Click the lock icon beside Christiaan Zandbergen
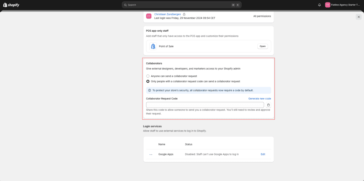Screen dimensions: 364x181 (x=184, y=14)
